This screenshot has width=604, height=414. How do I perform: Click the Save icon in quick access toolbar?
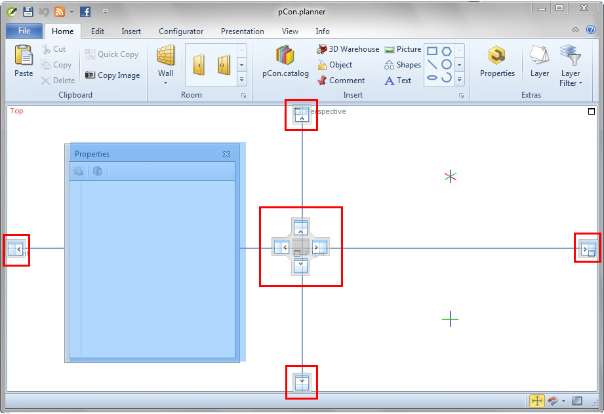tap(28, 12)
